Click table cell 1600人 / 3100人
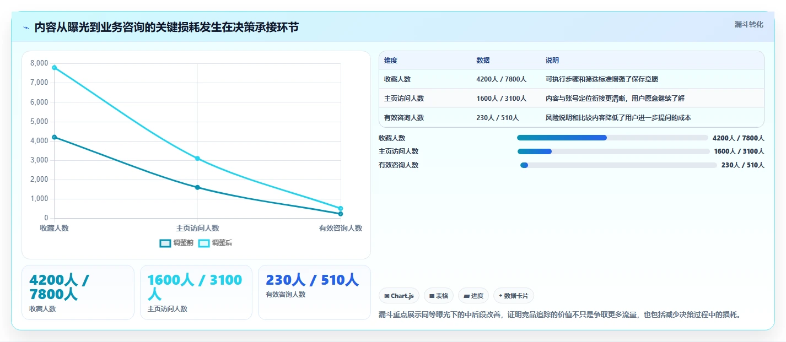The width and height of the screenshot is (786, 342). click(502, 99)
